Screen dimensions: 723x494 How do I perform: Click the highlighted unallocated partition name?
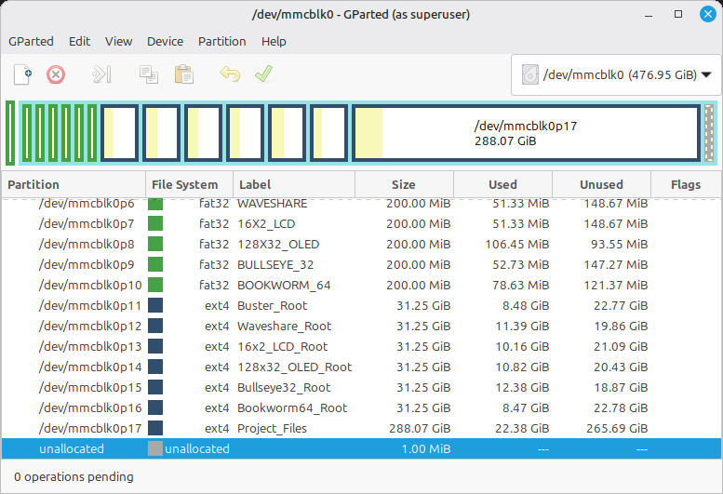tap(72, 448)
